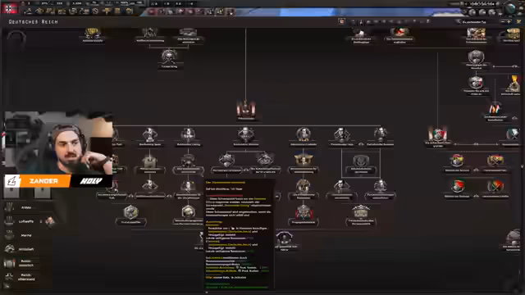Zoom in focus tree with plus button

509,22
